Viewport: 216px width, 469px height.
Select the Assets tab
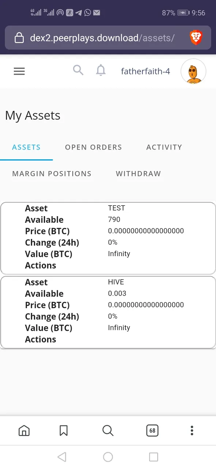pyautogui.click(x=26, y=147)
